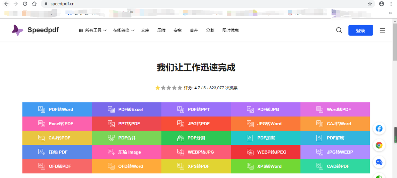
Task: Click the Excel转PDF tile icon
Action: [42, 123]
